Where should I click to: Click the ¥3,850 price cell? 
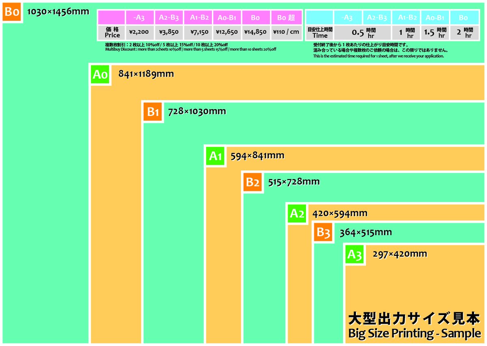[169, 32]
